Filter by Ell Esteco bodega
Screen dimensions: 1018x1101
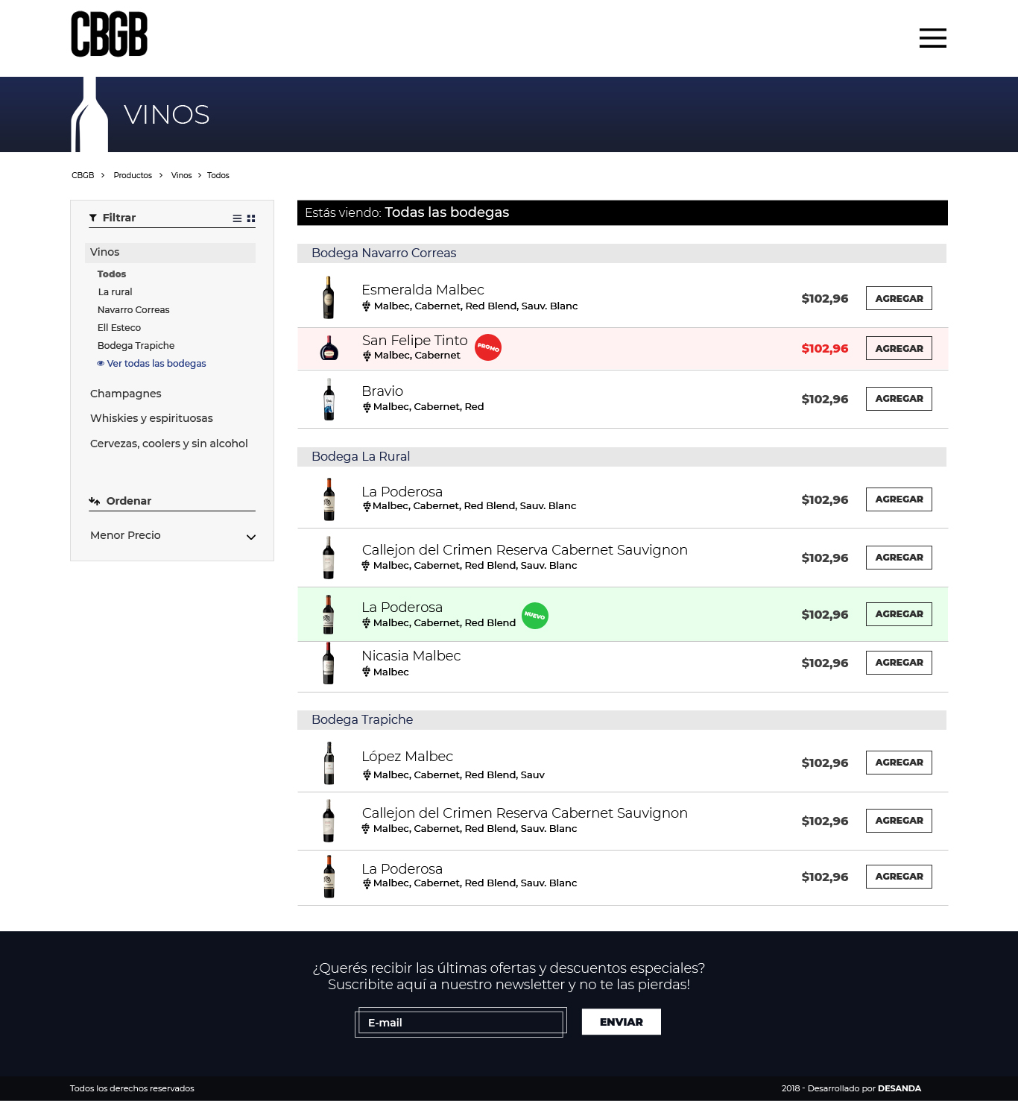(x=119, y=328)
